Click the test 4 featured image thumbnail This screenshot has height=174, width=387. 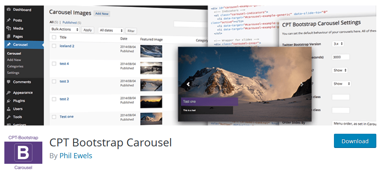pyautogui.click(x=151, y=68)
